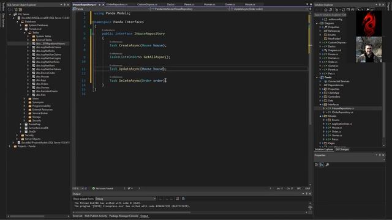Open the UpdateAsync member dropdown
Viewport: 392px width, 220px height.
click(x=269, y=9)
